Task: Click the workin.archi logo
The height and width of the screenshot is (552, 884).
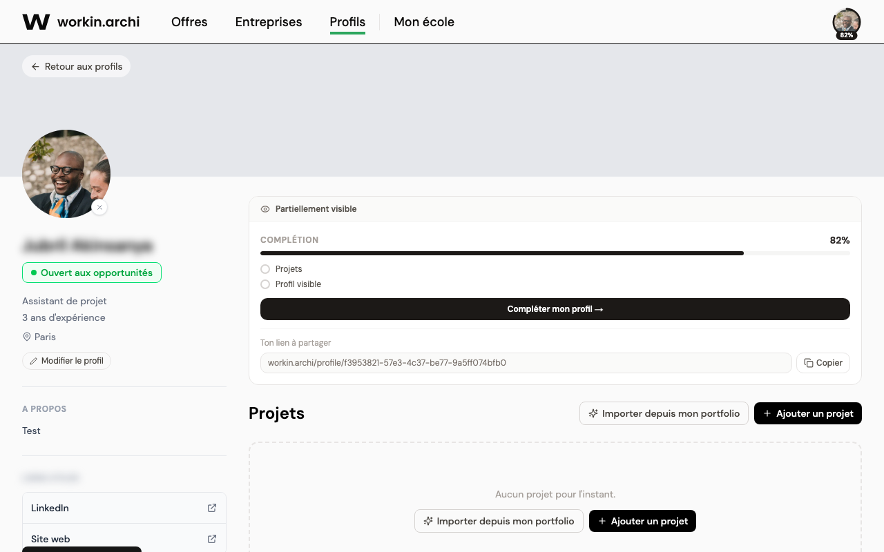Action: click(x=81, y=21)
